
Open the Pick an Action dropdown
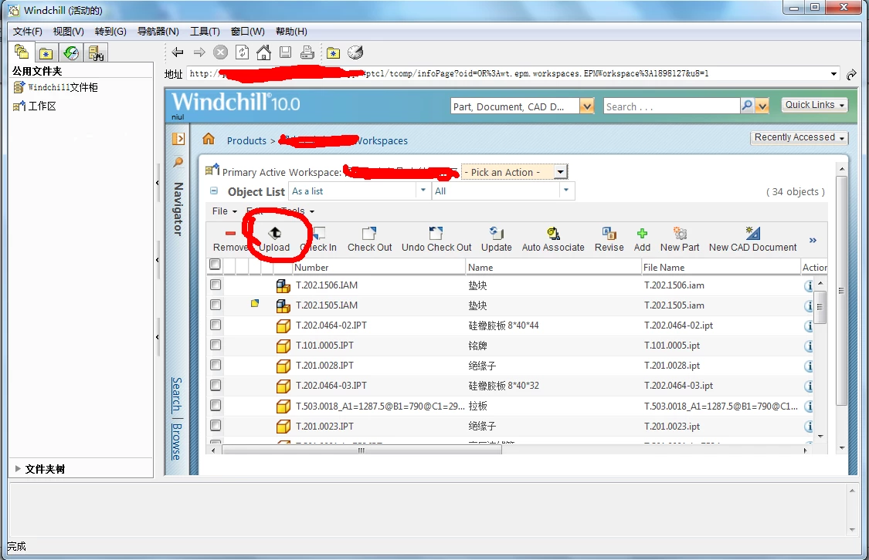click(514, 172)
